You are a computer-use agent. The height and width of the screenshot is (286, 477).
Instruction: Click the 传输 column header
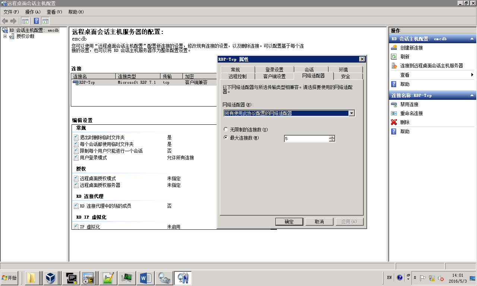click(x=172, y=76)
